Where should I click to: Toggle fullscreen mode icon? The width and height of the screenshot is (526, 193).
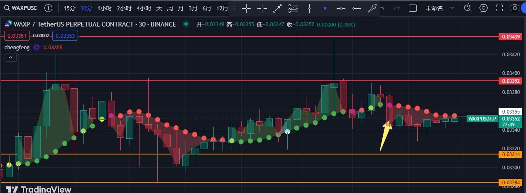click(499, 8)
